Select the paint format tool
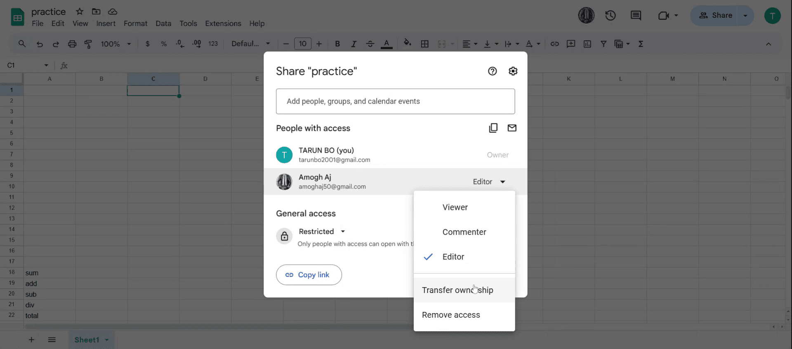Viewport: 792px width, 349px height. click(88, 44)
